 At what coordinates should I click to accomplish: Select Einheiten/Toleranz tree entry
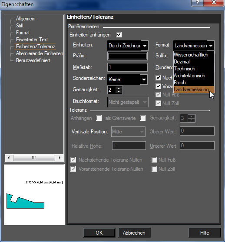35,46
